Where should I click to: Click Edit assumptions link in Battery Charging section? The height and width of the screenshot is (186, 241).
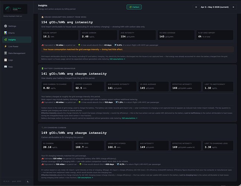point(130,118)
